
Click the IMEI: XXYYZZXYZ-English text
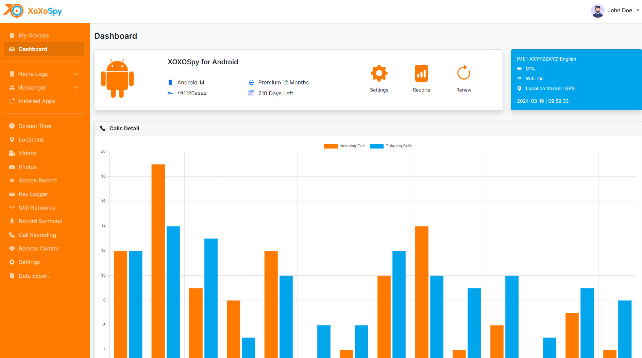click(x=546, y=59)
